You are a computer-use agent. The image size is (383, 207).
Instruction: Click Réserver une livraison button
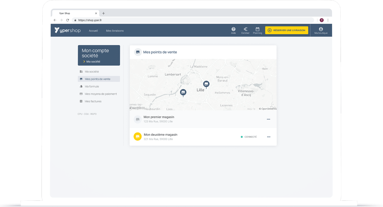point(286,30)
